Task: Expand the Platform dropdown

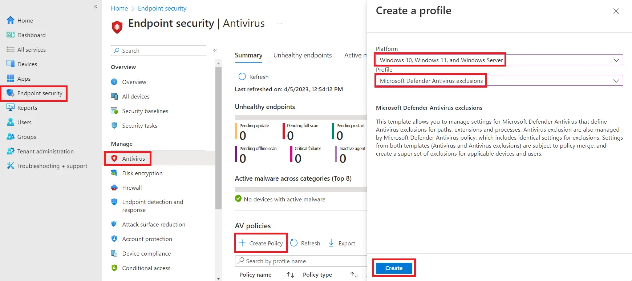Action: tap(616, 60)
